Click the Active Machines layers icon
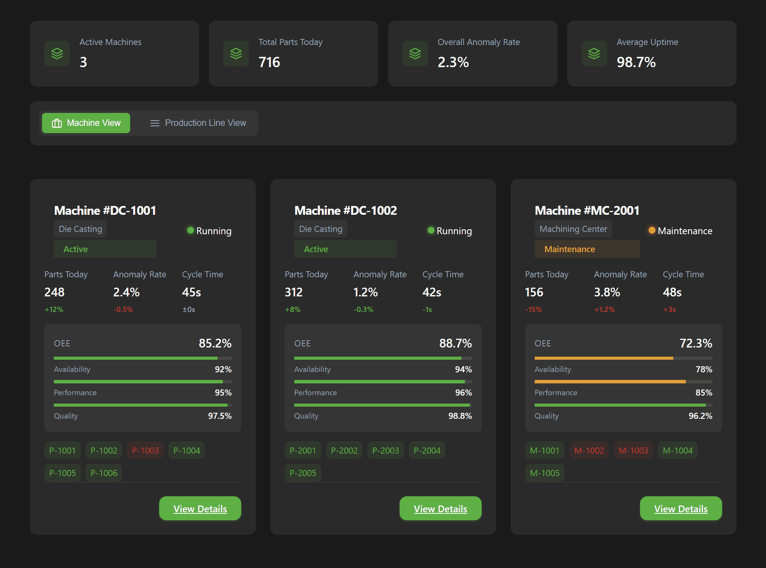This screenshot has width=766, height=568. coord(57,54)
